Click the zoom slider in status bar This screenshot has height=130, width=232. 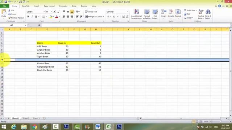[221, 122]
